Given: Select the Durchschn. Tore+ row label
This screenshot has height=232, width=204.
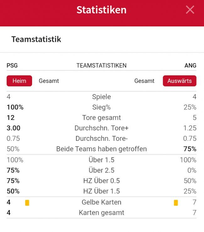Looking at the screenshot, I should pos(101,128).
